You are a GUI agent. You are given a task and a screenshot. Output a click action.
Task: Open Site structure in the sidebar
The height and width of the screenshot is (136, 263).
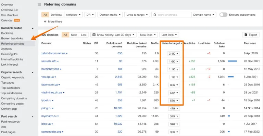click(10, 15)
